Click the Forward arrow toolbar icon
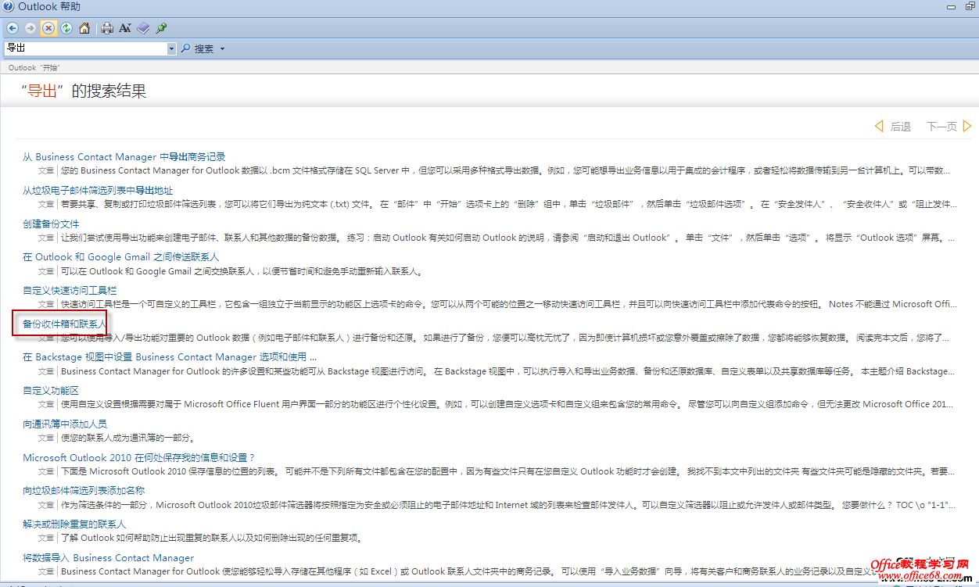This screenshot has width=979, height=587. [30, 28]
